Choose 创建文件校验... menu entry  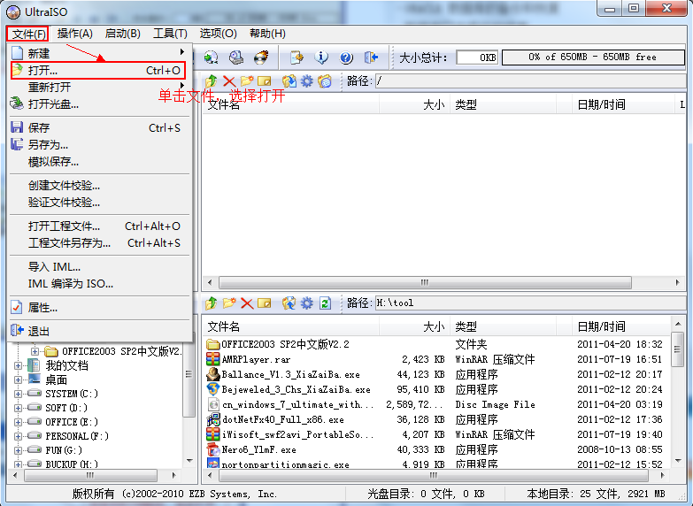point(97,186)
